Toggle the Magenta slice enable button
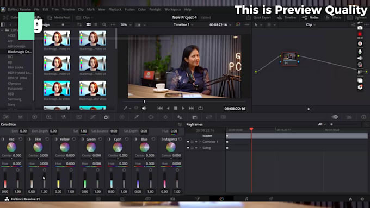The image size is (370, 208). point(162,139)
